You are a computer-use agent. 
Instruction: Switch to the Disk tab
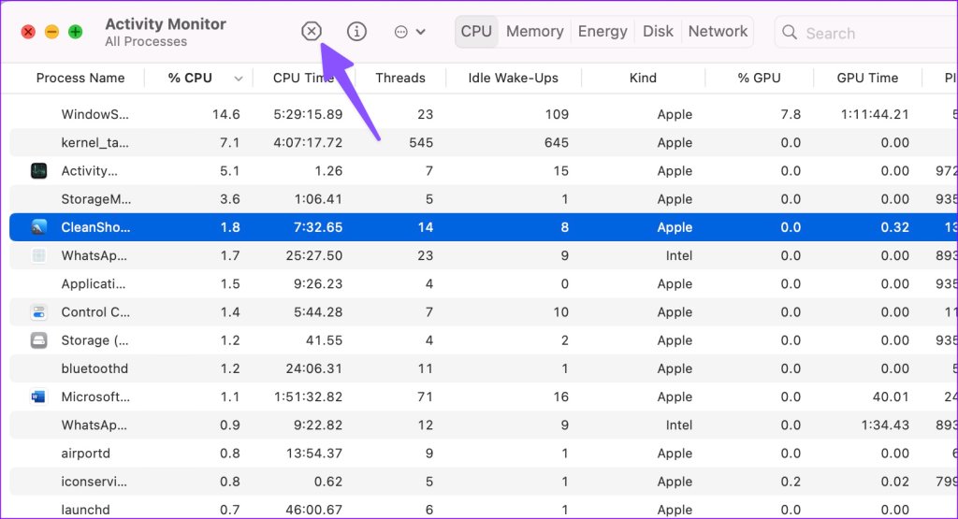click(x=658, y=31)
